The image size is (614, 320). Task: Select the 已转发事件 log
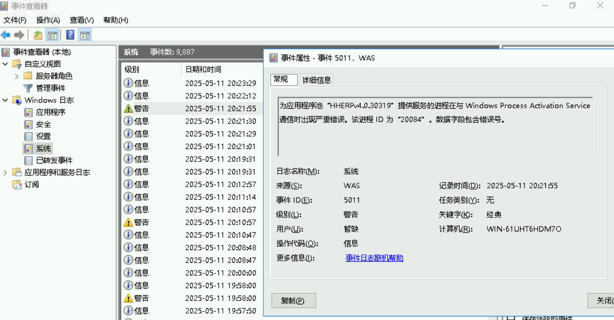click(x=54, y=161)
